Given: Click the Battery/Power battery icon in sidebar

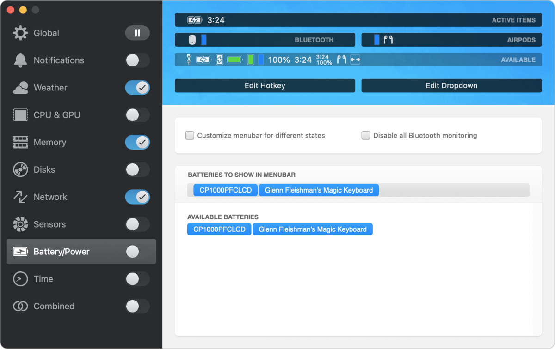Looking at the screenshot, I should coord(20,252).
